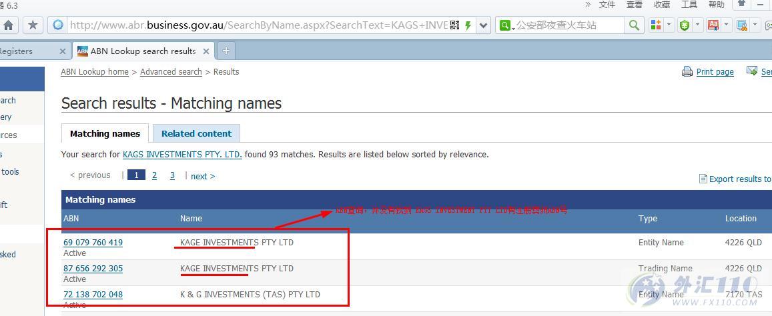The image size is (772, 316).
Task: Close ABN Lookup search results tab
Action: tap(206, 51)
